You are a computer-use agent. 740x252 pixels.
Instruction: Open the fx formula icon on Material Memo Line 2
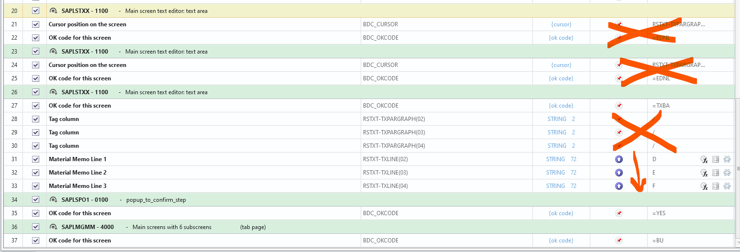(x=704, y=173)
